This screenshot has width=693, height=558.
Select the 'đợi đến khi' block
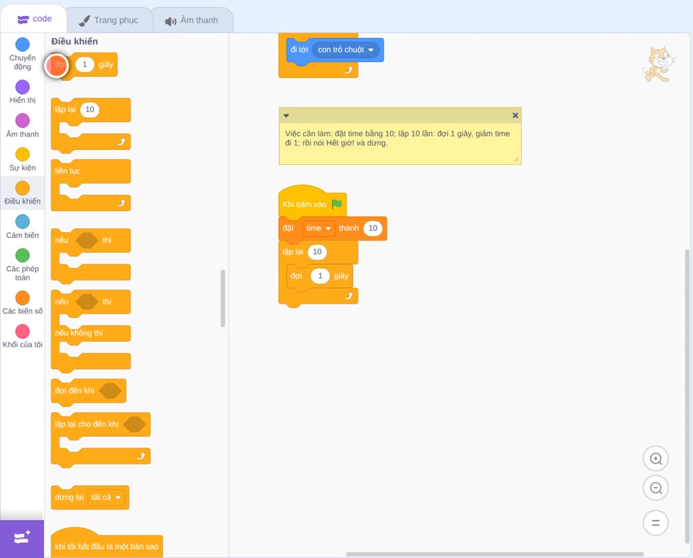pos(89,390)
